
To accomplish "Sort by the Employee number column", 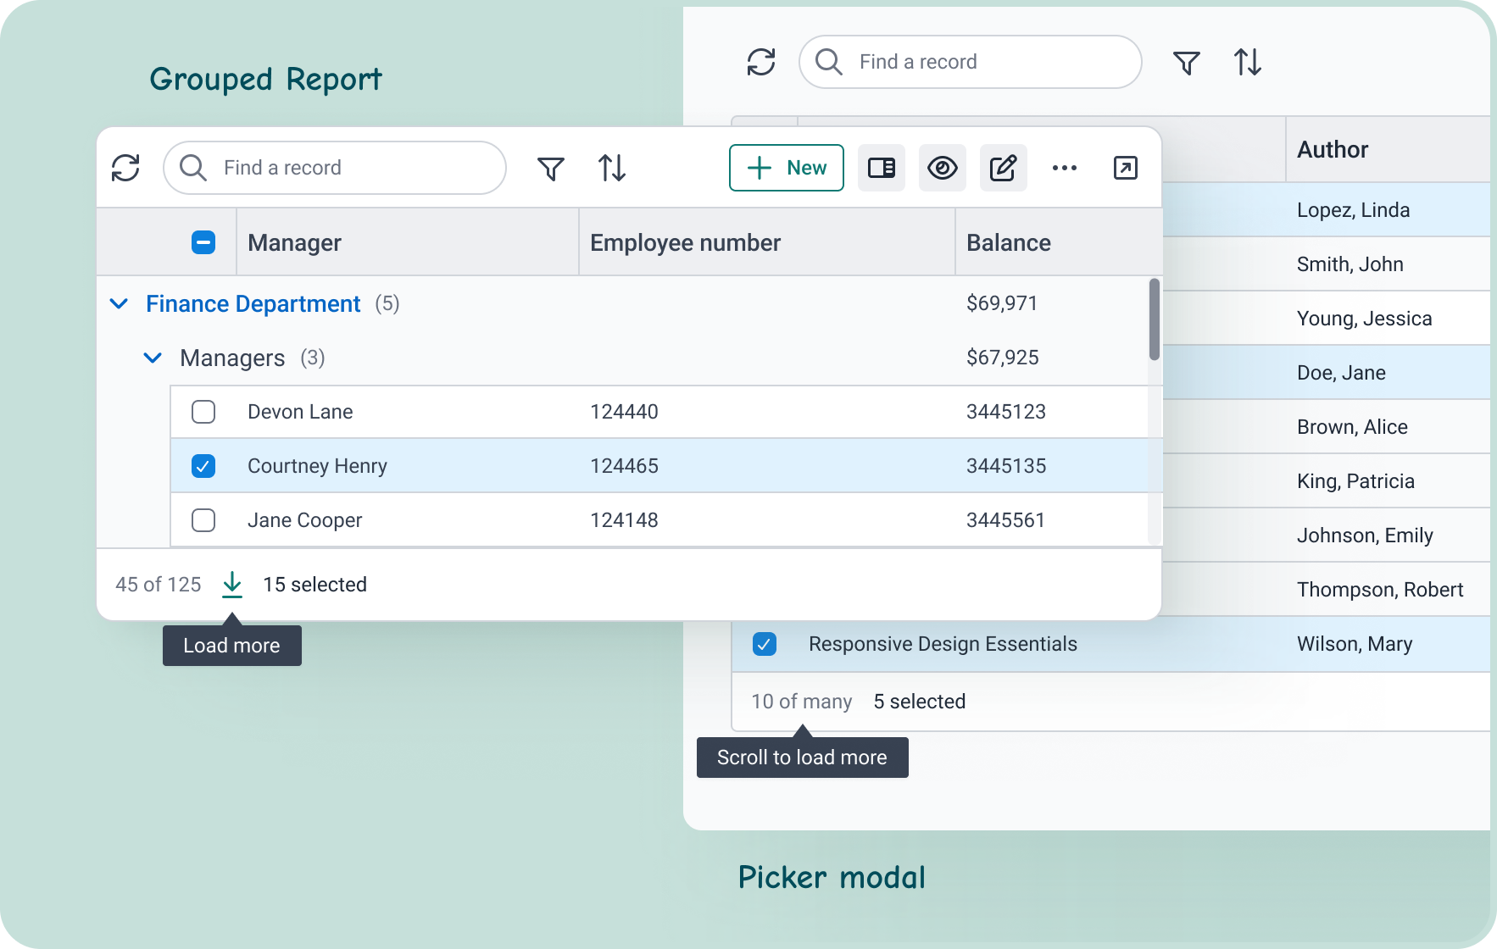I will click(x=685, y=242).
